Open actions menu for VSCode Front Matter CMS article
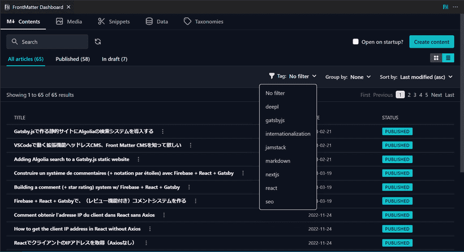Screen dimensions: 464x252 (x=191, y=146)
